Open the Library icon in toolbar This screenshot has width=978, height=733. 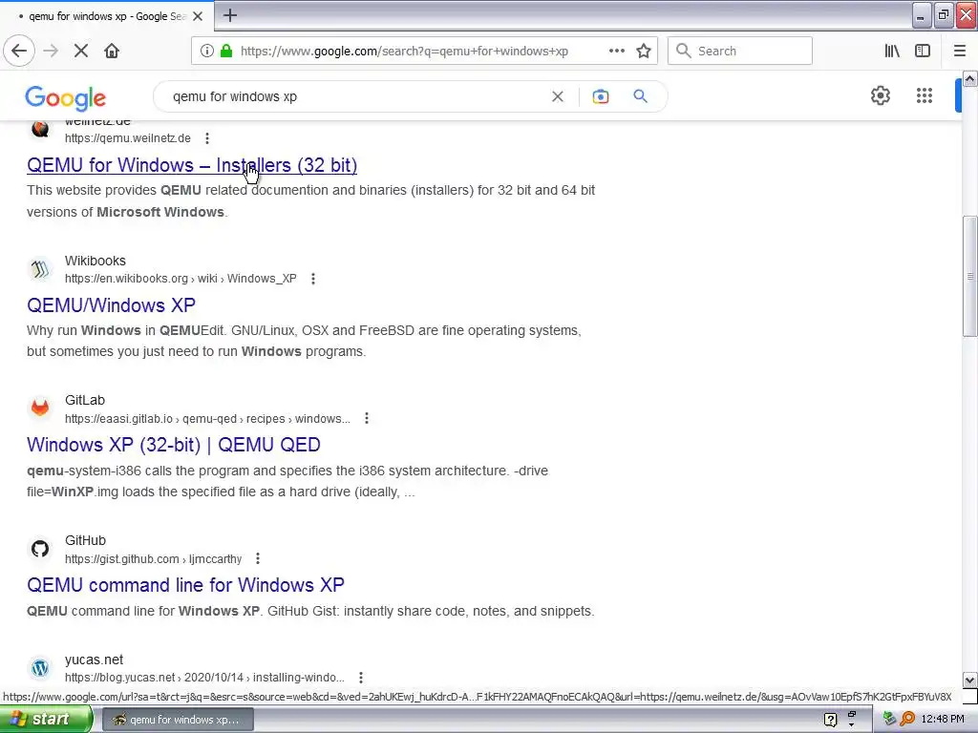pyautogui.click(x=892, y=51)
